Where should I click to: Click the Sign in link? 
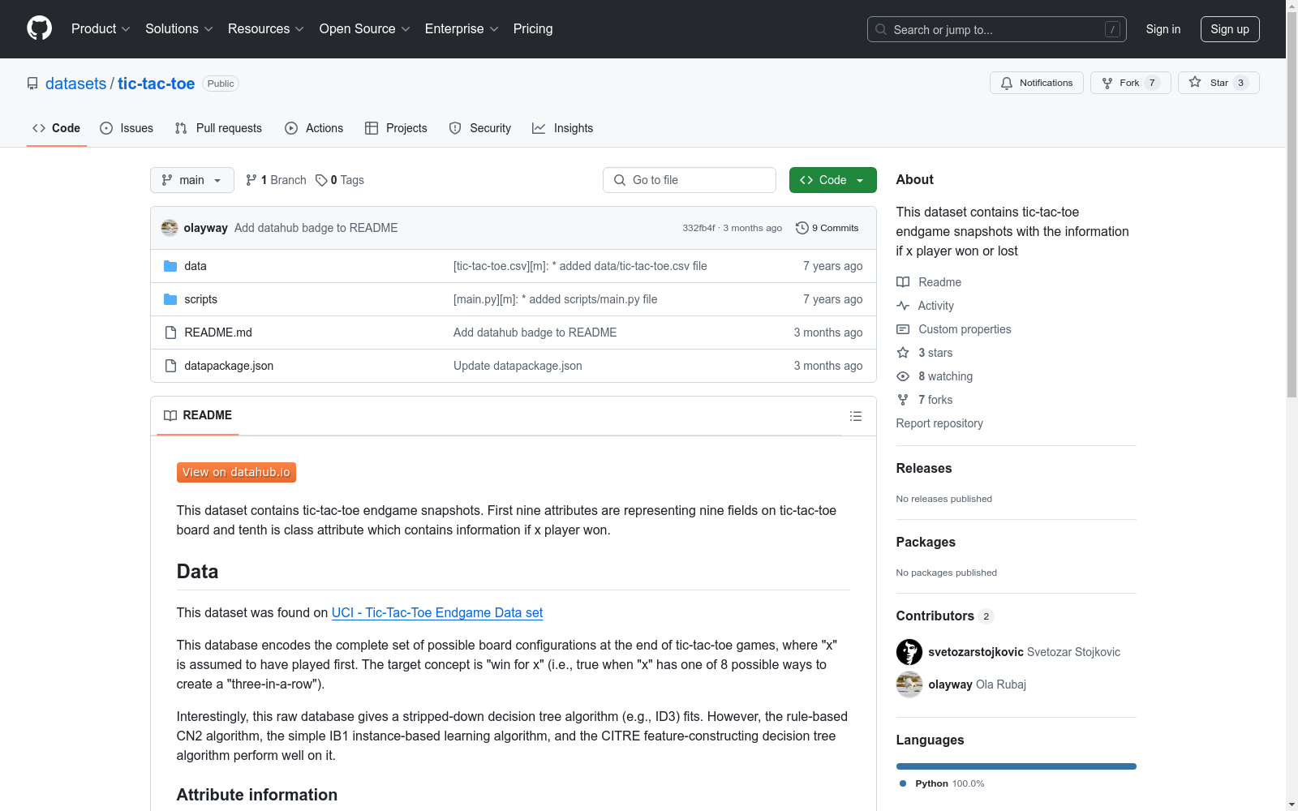tap(1163, 29)
